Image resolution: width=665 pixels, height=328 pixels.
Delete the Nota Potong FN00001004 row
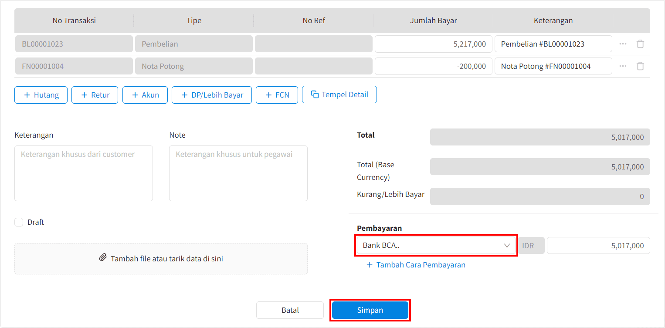pyautogui.click(x=640, y=66)
